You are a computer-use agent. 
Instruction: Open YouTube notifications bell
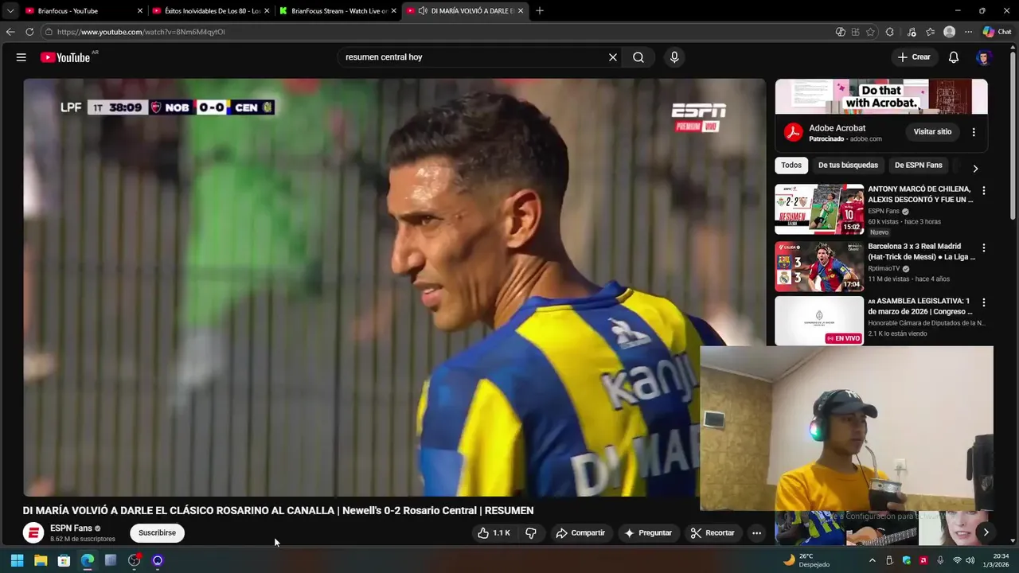954,57
